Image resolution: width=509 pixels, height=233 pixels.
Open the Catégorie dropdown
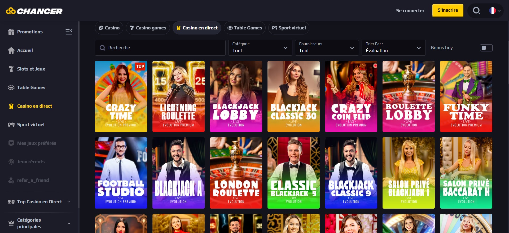[x=260, y=48]
